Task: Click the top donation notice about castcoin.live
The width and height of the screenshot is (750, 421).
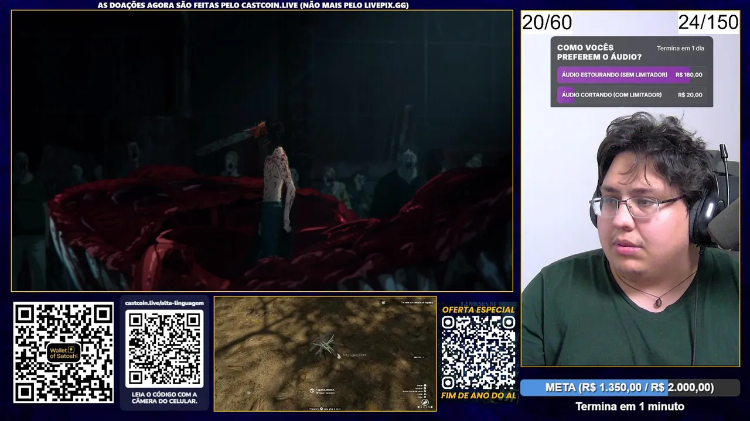Action: click(x=253, y=5)
